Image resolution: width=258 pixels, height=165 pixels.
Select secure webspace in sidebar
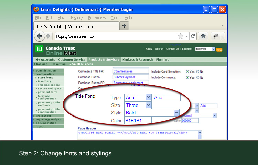click(50, 88)
